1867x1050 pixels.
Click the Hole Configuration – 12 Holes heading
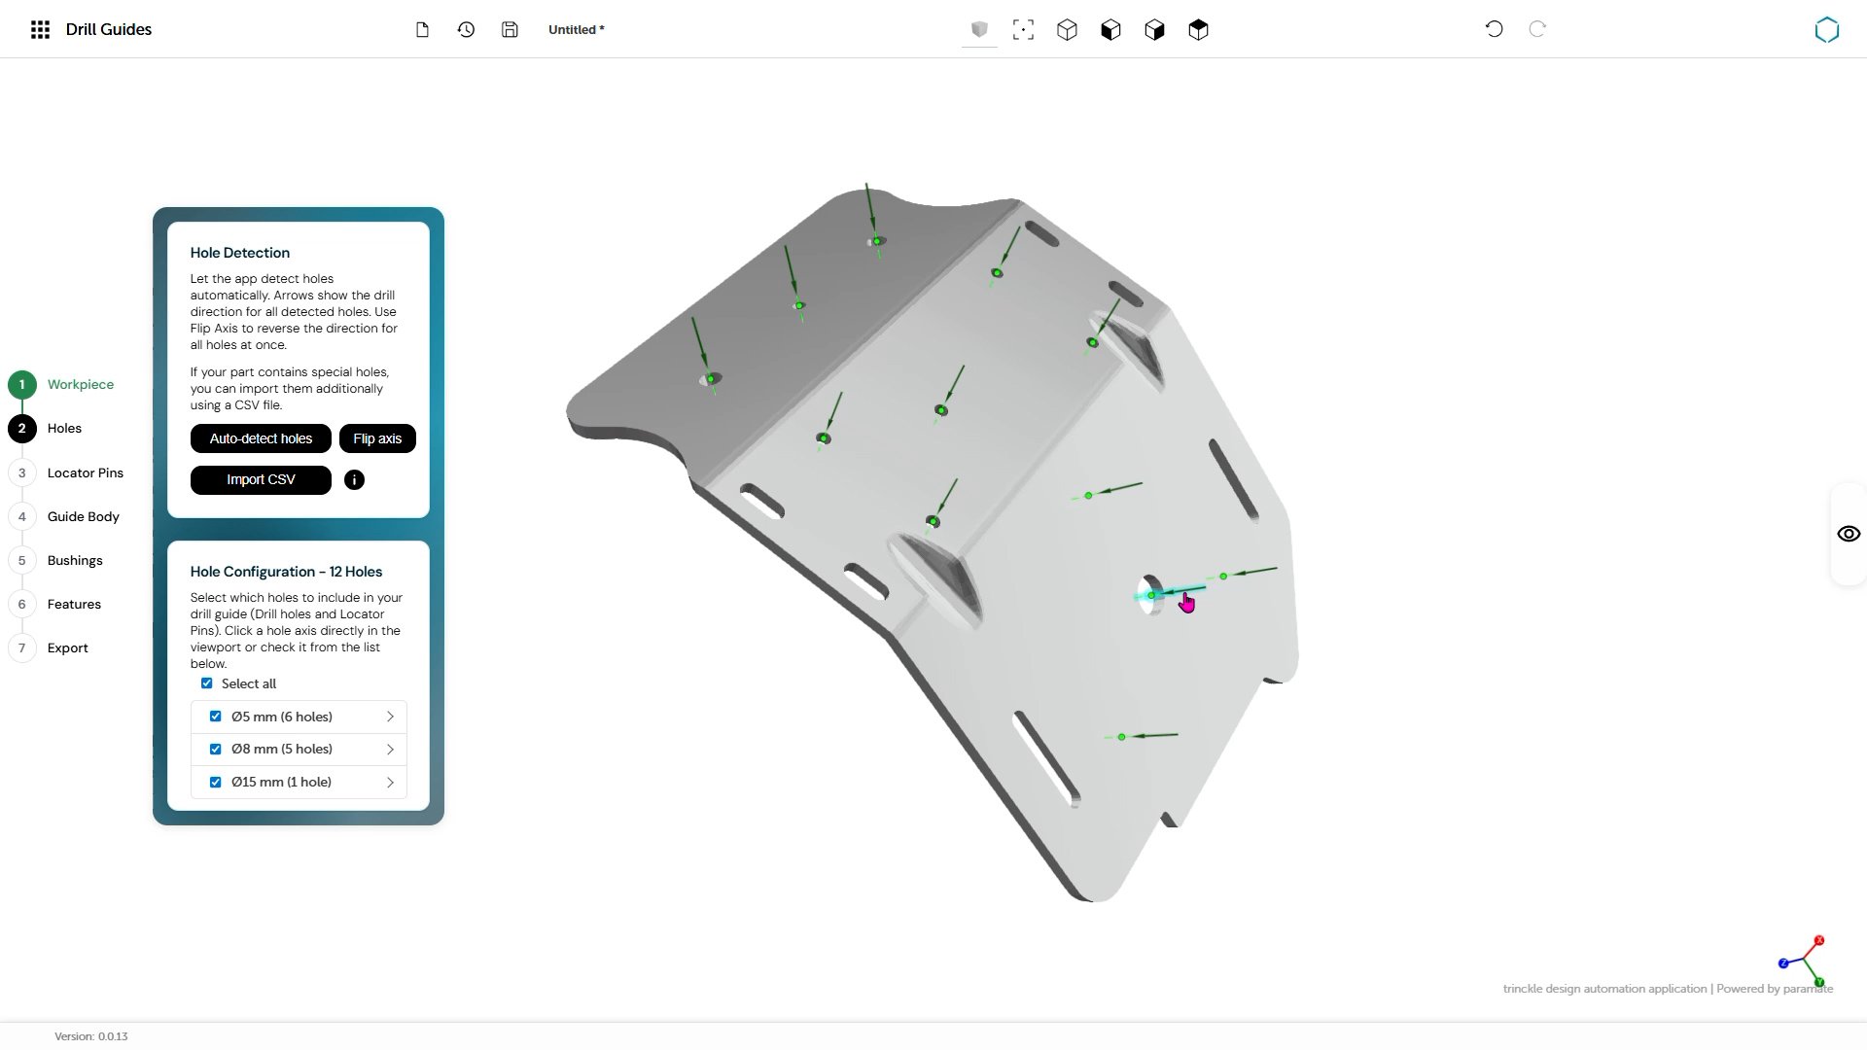pyautogui.click(x=286, y=572)
